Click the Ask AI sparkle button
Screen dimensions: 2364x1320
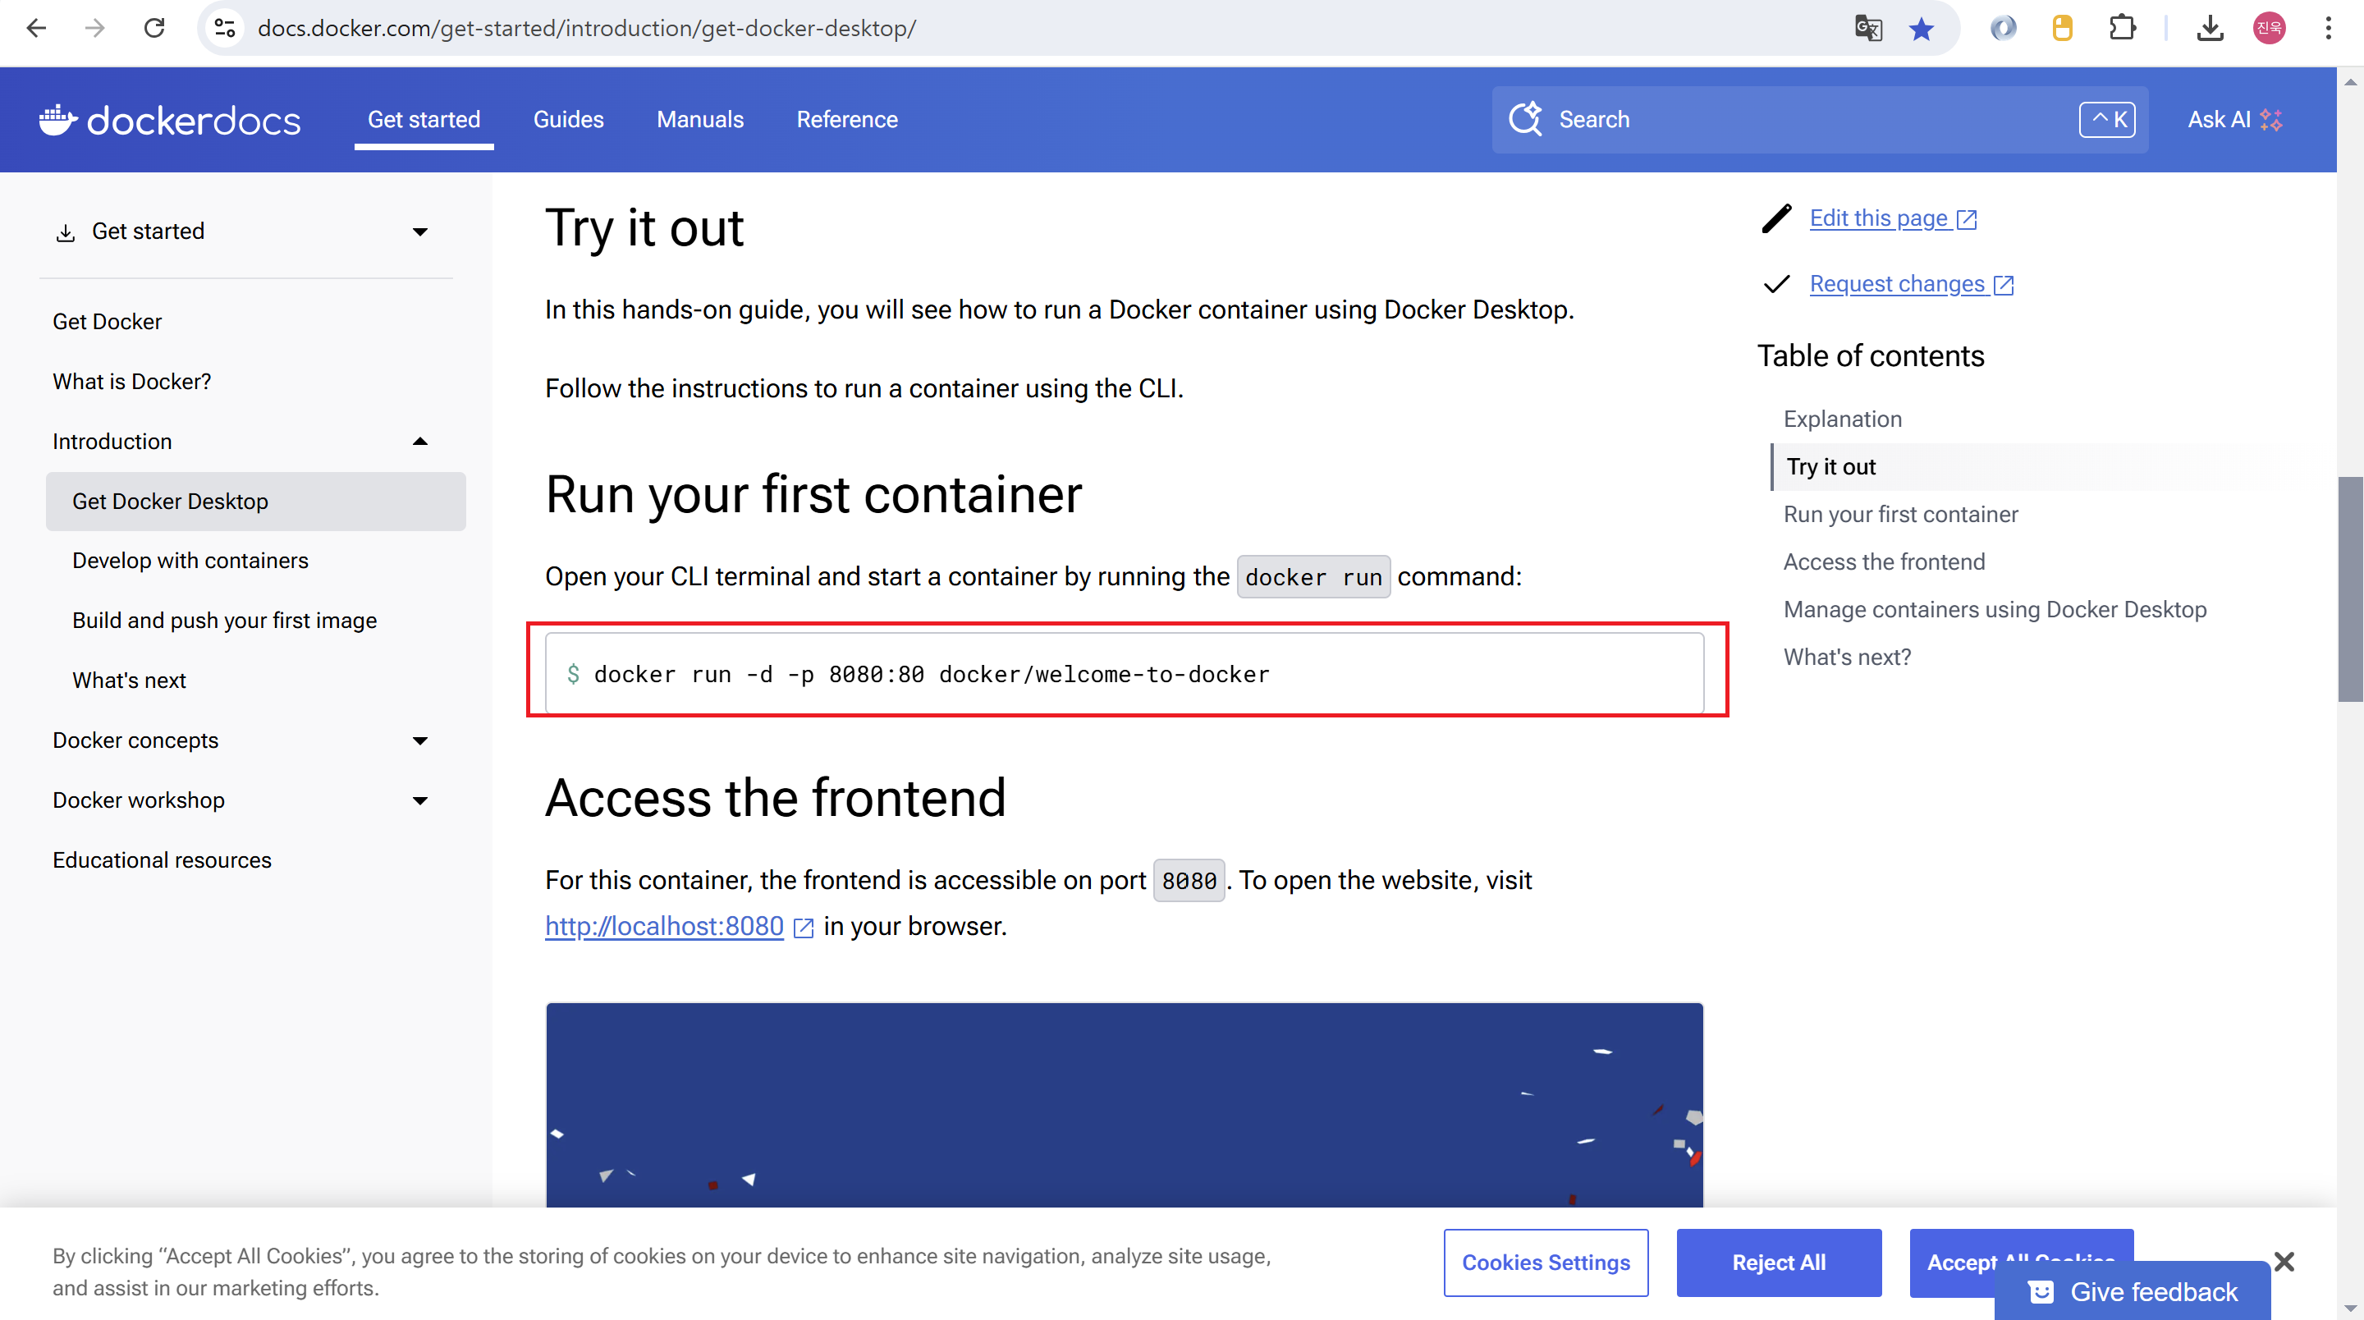click(2234, 119)
